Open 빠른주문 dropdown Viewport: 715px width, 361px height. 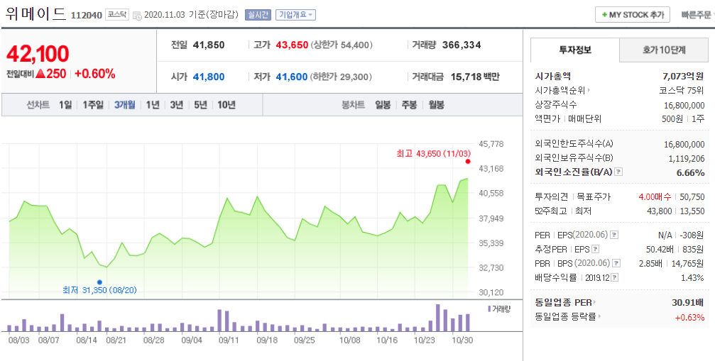(697, 15)
